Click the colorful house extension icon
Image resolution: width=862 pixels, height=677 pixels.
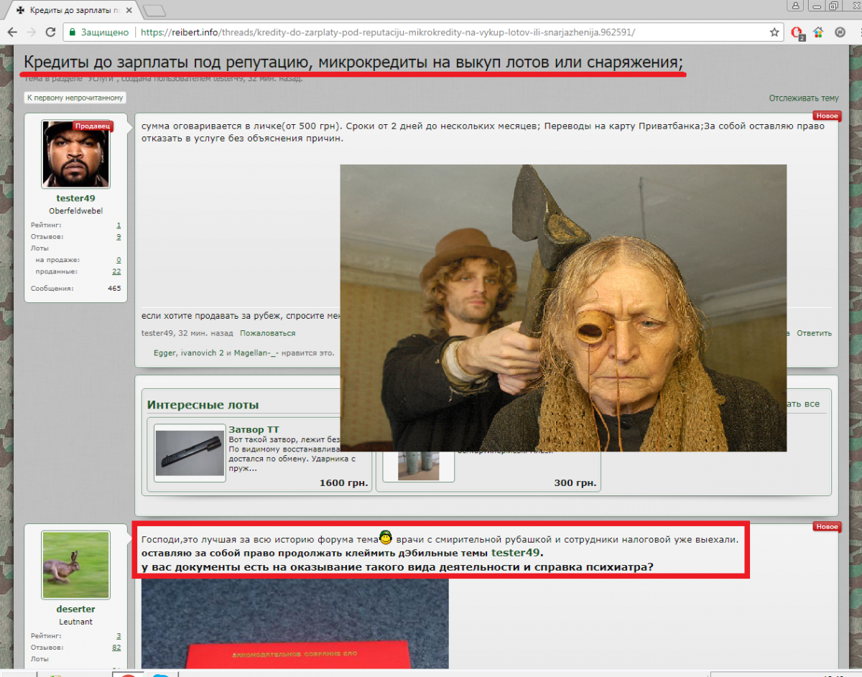pos(818,32)
